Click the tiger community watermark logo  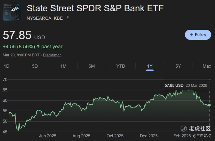(184, 128)
